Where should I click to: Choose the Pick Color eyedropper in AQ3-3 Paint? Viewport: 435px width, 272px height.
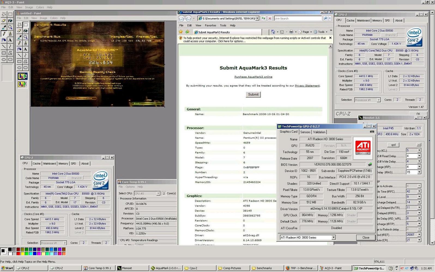4,27
